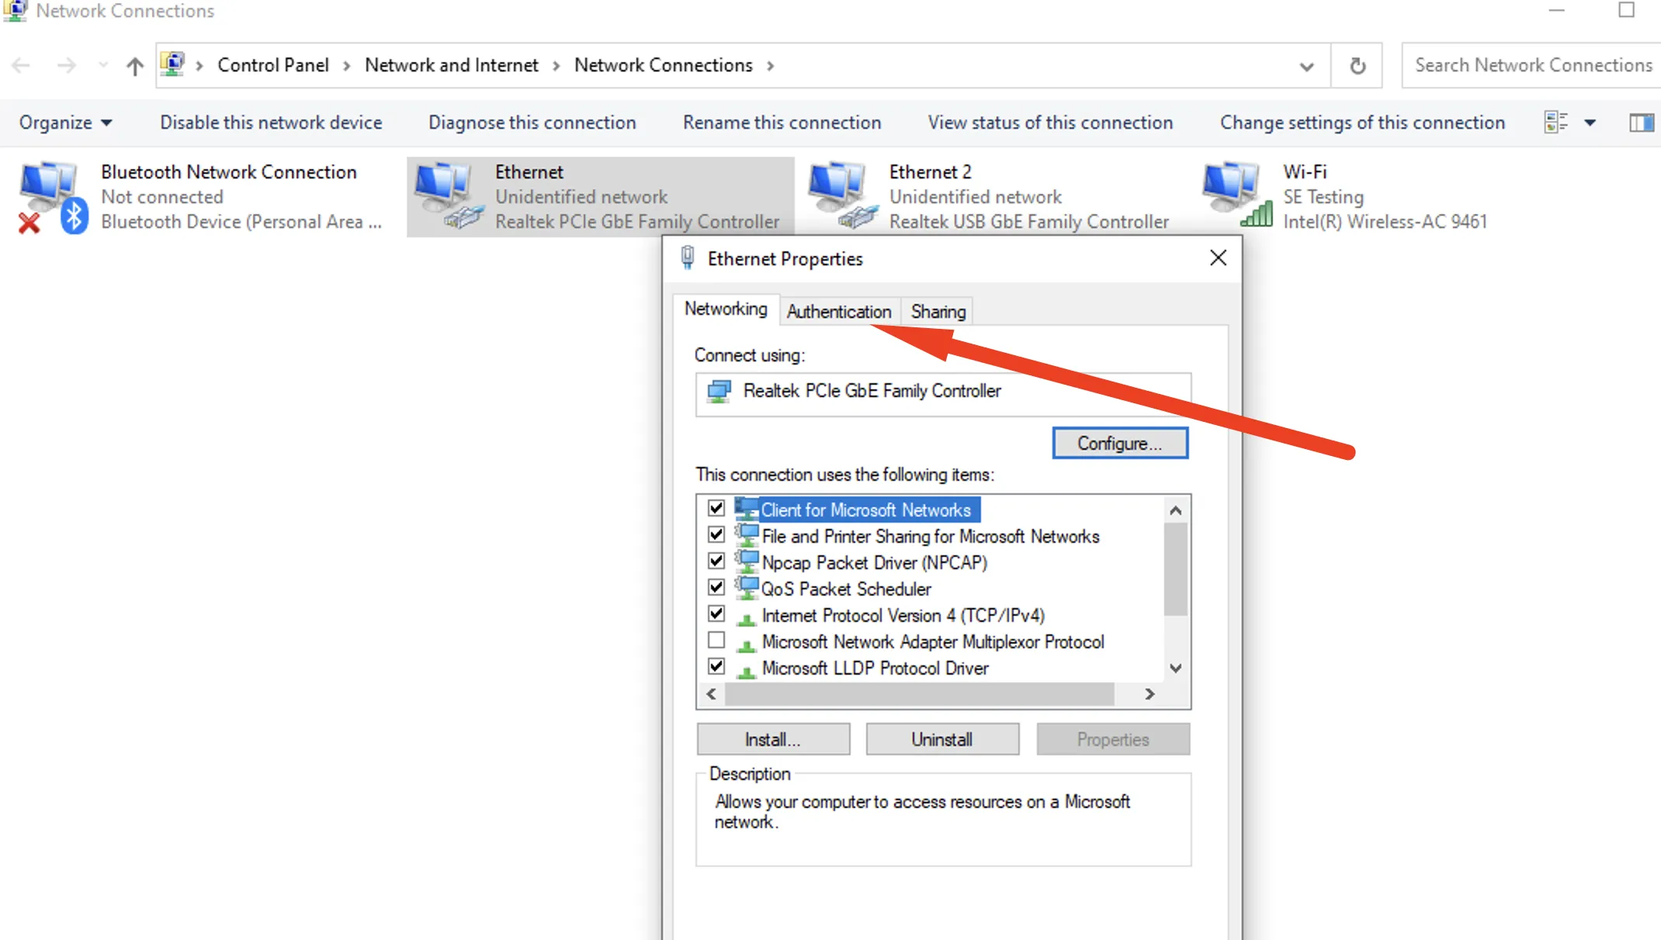Expand the Network and Internet breadcrumb chevron

click(557, 66)
